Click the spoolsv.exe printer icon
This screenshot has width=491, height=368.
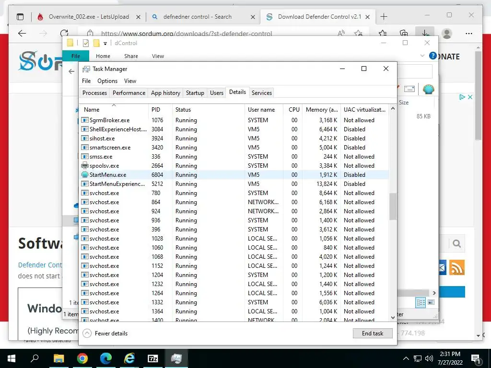point(84,165)
